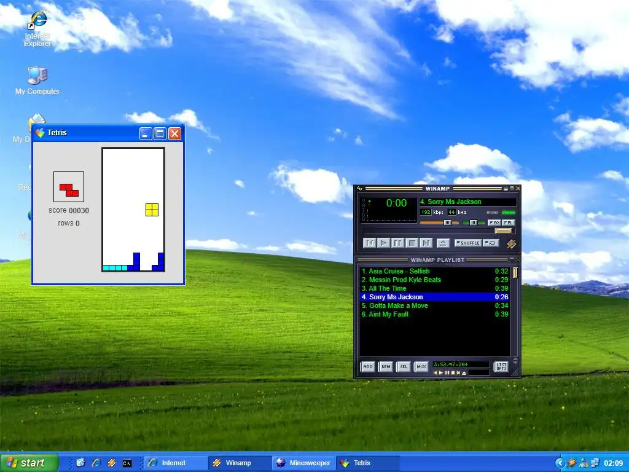Click the system tray clock 02:09
The image size is (629, 472).
pos(614,463)
